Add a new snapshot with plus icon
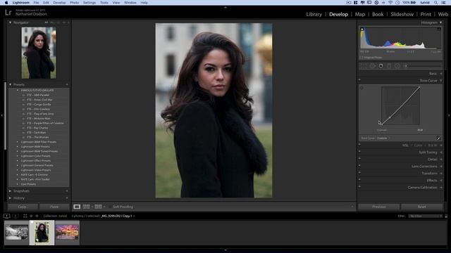Image resolution: width=451 pixels, height=253 pixels. (67, 191)
